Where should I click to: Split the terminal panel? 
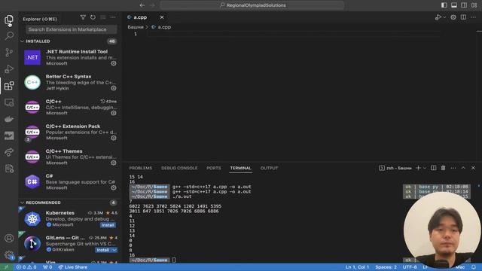point(433,168)
